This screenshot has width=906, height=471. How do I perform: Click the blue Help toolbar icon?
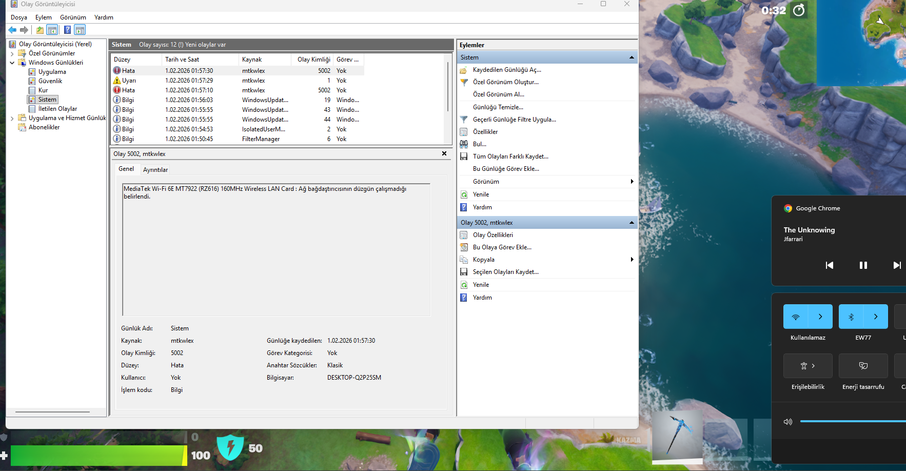pos(67,30)
